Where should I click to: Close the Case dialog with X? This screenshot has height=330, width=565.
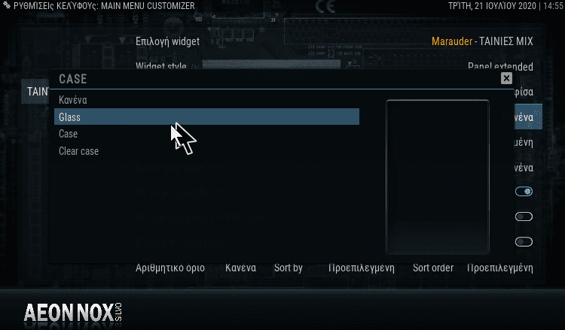click(506, 78)
